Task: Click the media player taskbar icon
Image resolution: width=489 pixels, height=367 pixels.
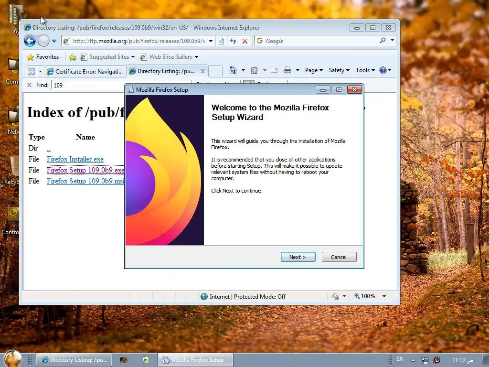Action: tap(146, 359)
